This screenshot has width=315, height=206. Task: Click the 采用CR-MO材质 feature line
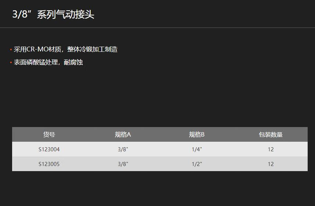(x=65, y=49)
